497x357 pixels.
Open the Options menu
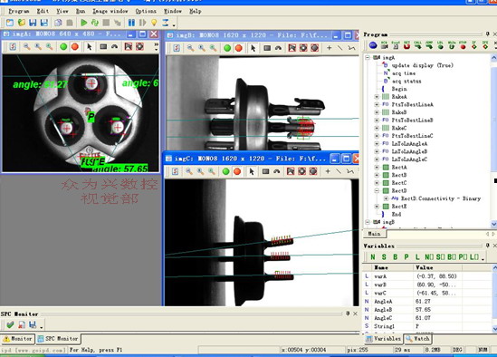pyautogui.click(x=146, y=11)
